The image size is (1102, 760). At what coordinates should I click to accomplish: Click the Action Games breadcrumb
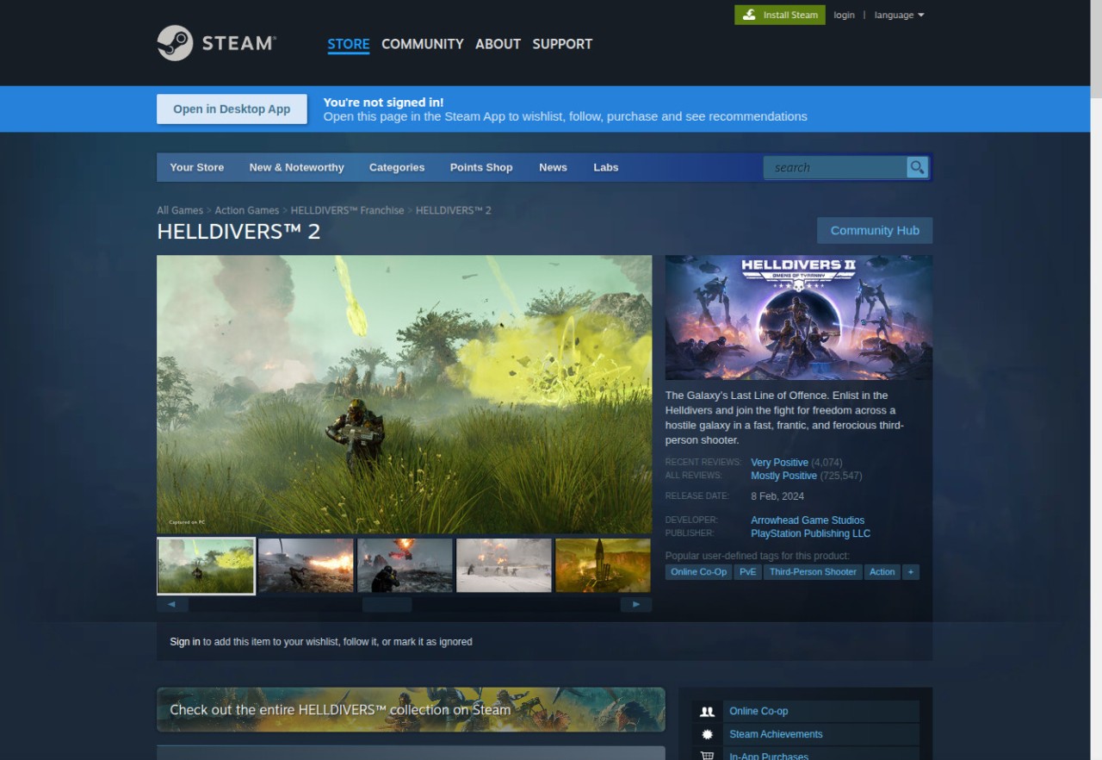[247, 210]
